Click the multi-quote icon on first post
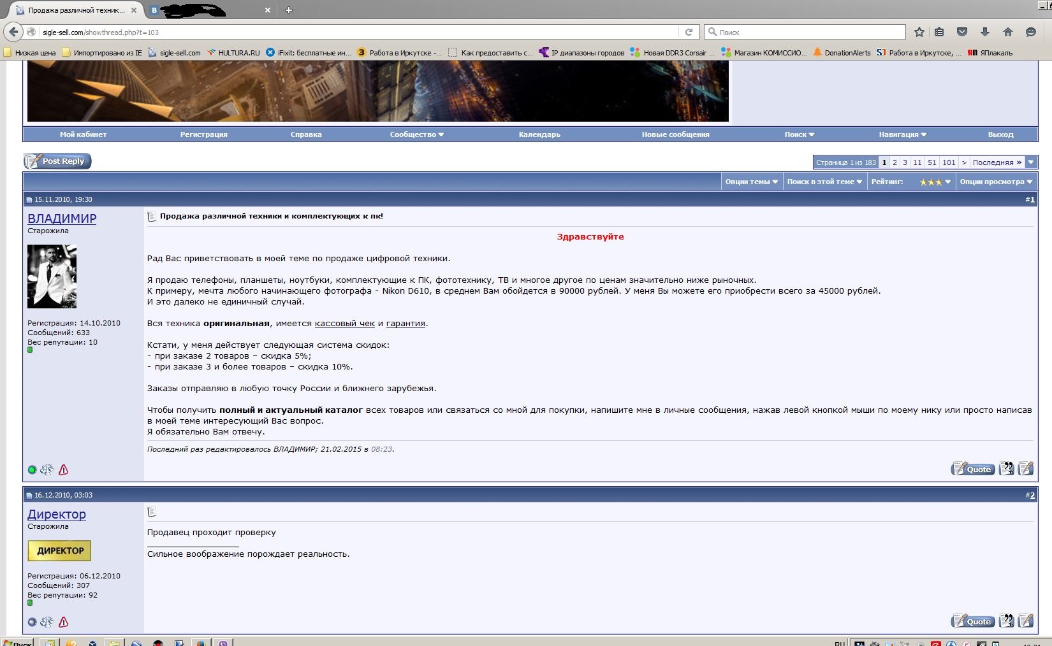 1006,469
